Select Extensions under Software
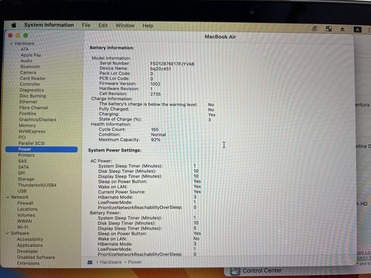The width and height of the screenshot is (371, 278). [x=28, y=263]
